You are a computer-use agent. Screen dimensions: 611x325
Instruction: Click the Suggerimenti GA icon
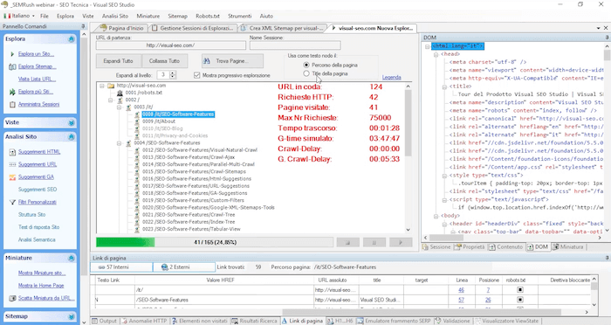12,177
